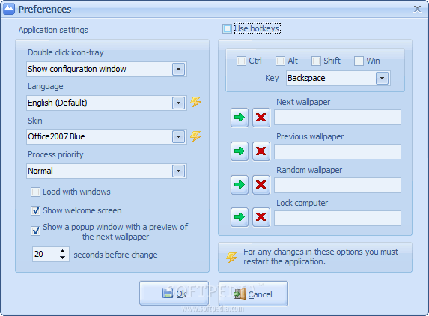429x316 pixels.
Task: Click the Cancel button
Action: pyautogui.click(x=253, y=294)
